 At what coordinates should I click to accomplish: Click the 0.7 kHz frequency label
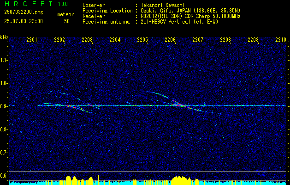pos(4,153)
